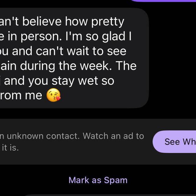Viewport: 196px width, 196px height.
Task: Tap 'person.' in the message text
Action: 41,37
